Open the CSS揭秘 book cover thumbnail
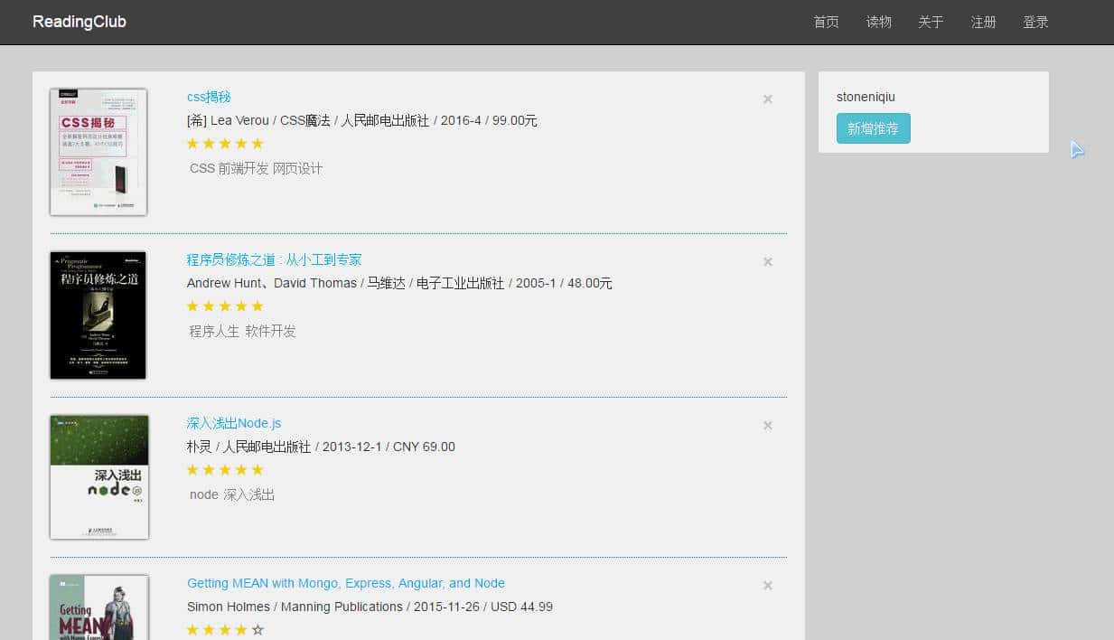Viewport: 1114px width, 640px height. (x=98, y=152)
